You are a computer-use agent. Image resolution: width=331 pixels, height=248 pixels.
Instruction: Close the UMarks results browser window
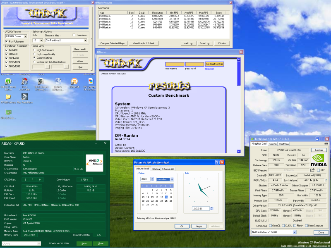pyautogui.click(x=241, y=52)
